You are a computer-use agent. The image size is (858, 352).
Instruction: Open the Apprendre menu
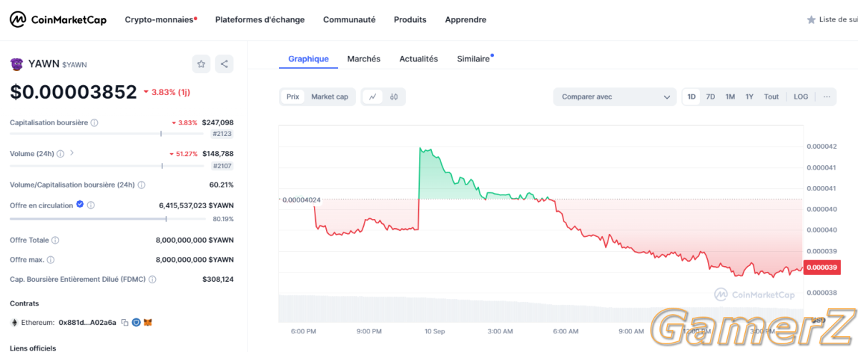pos(465,20)
